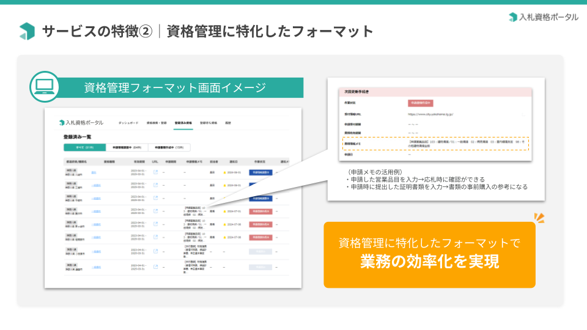Click the (申請メモの活用例) caption text
The height and width of the screenshot is (330, 587).
point(375,172)
